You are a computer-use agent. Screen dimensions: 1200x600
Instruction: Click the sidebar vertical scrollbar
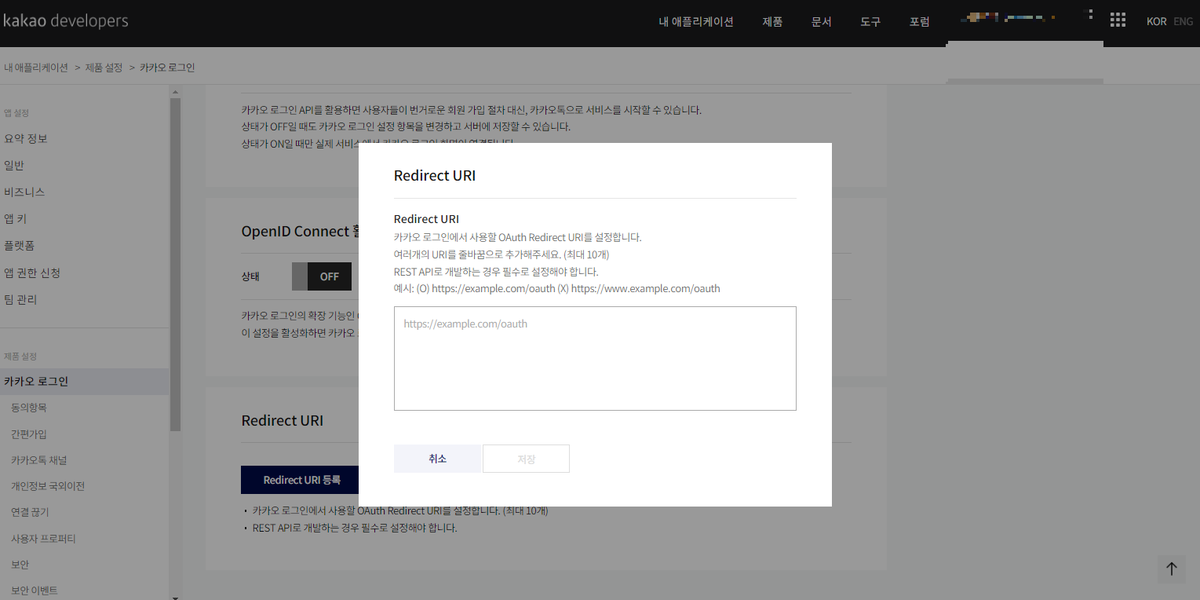175,264
